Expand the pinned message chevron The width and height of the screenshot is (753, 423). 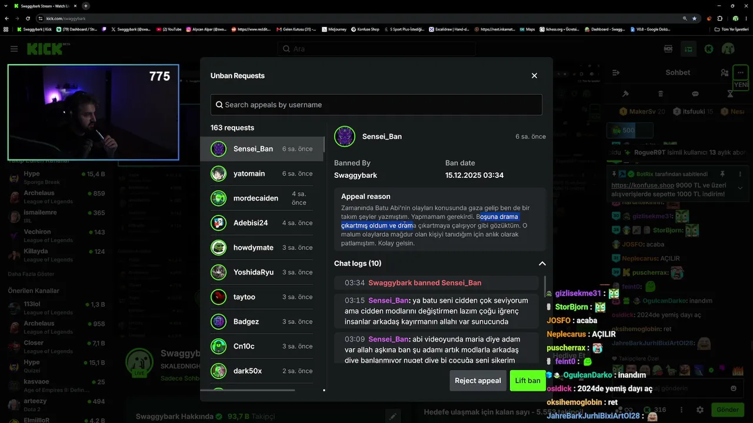pyautogui.click(x=740, y=188)
